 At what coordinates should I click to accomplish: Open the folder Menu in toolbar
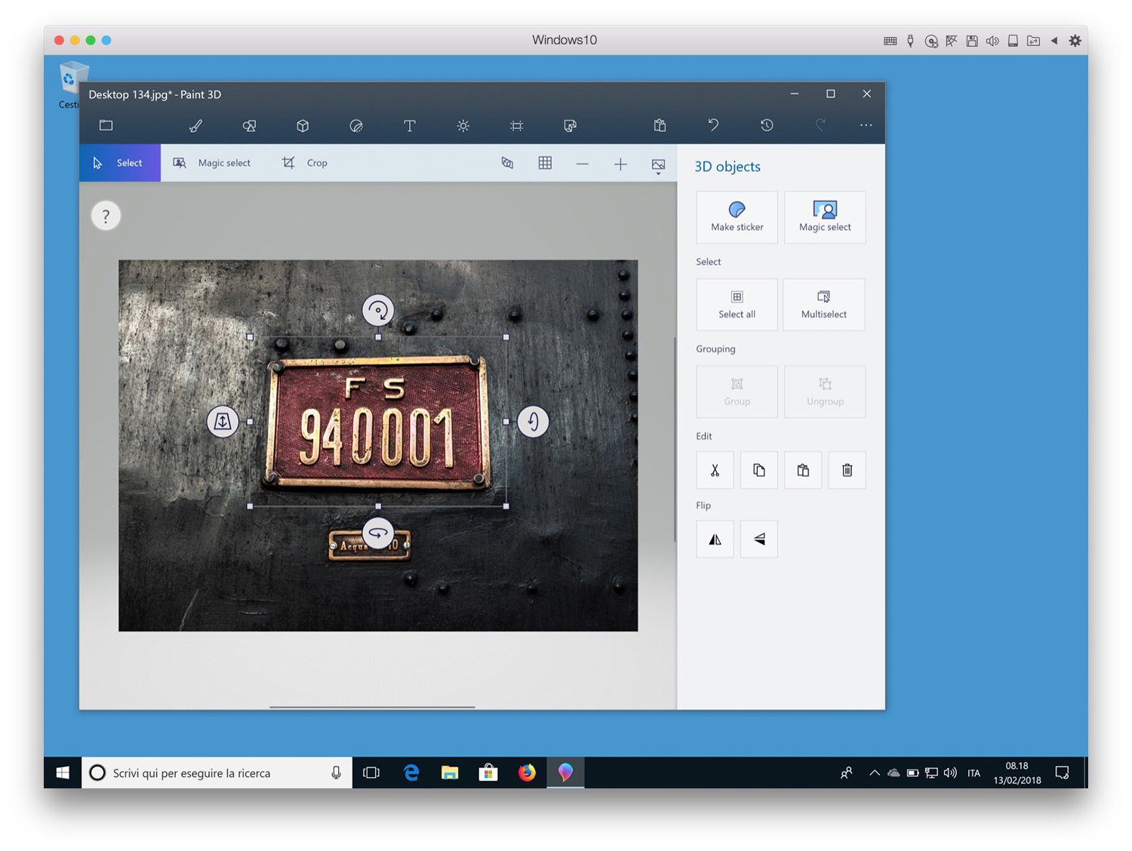pyautogui.click(x=106, y=125)
